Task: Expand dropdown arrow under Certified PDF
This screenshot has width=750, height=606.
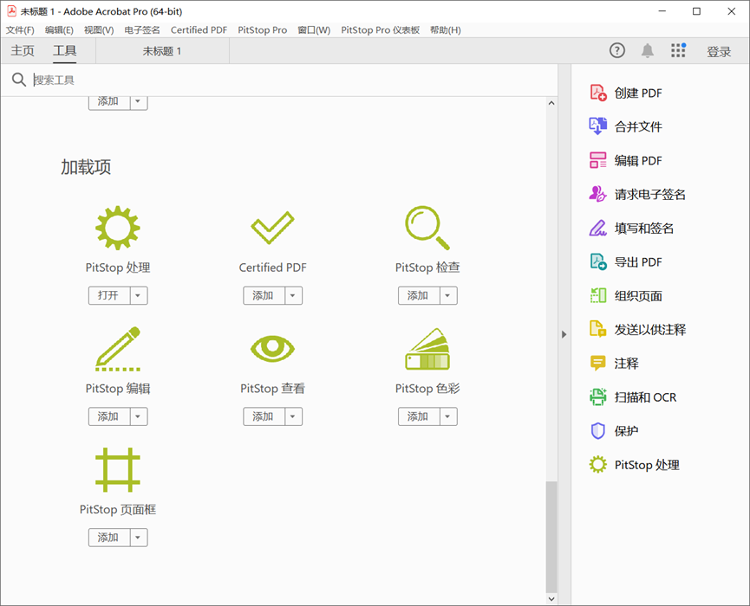Action: click(293, 295)
